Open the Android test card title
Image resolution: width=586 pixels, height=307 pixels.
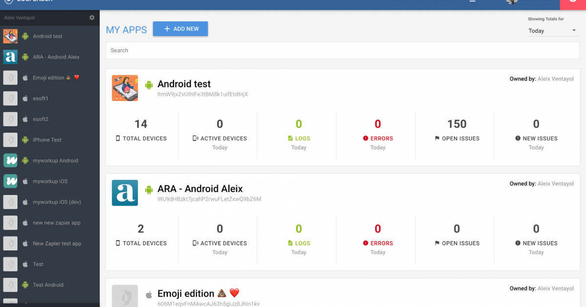[184, 84]
